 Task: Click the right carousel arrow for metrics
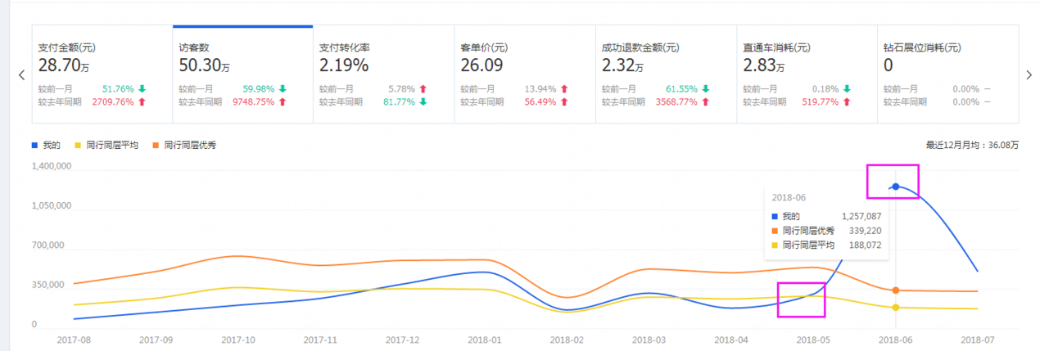tap(1029, 74)
